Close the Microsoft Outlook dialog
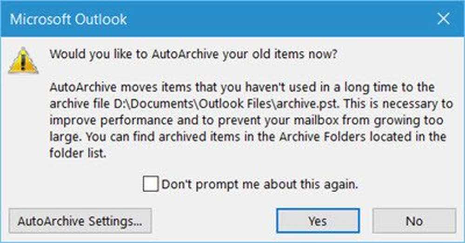Image resolution: width=465 pixels, height=243 pixels. point(444,19)
